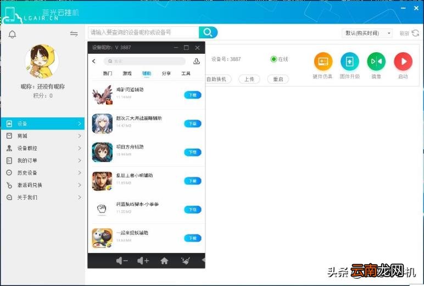Viewport: 424px width, 286px height.
Task: Click the fist icon of 小拳拳 script
Action: [102, 209]
